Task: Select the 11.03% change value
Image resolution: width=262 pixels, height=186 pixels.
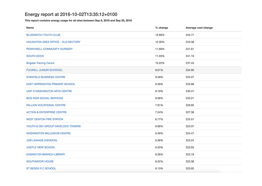Action: tap(159, 56)
